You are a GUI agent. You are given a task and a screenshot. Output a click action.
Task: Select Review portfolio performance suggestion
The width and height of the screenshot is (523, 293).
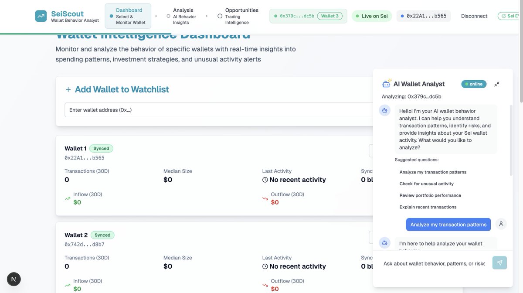click(430, 196)
